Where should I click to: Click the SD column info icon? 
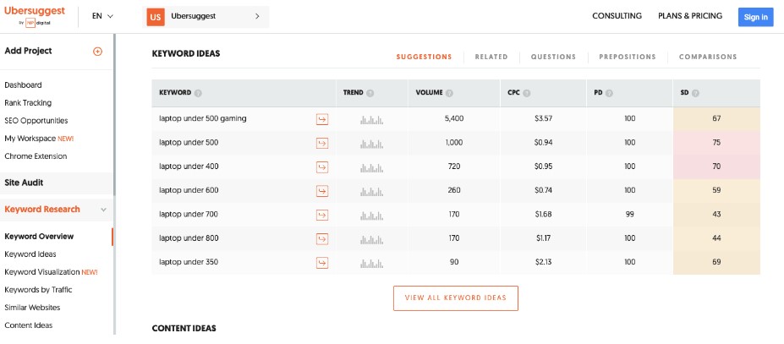[695, 92]
